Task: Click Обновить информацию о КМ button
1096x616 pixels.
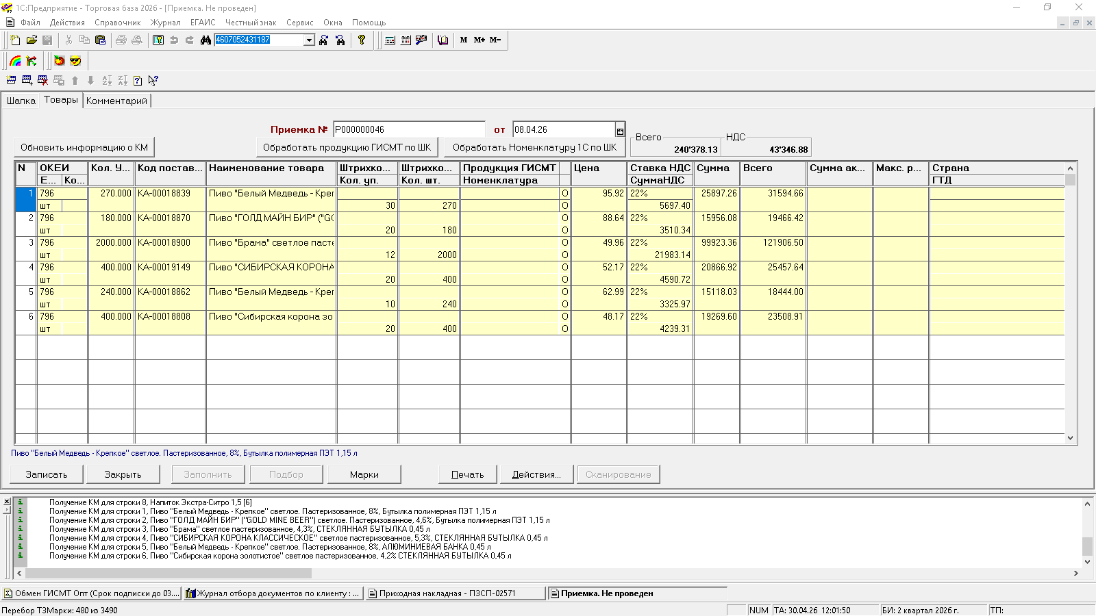Action: (84, 147)
